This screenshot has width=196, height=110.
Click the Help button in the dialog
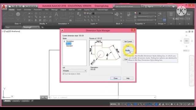(128, 78)
